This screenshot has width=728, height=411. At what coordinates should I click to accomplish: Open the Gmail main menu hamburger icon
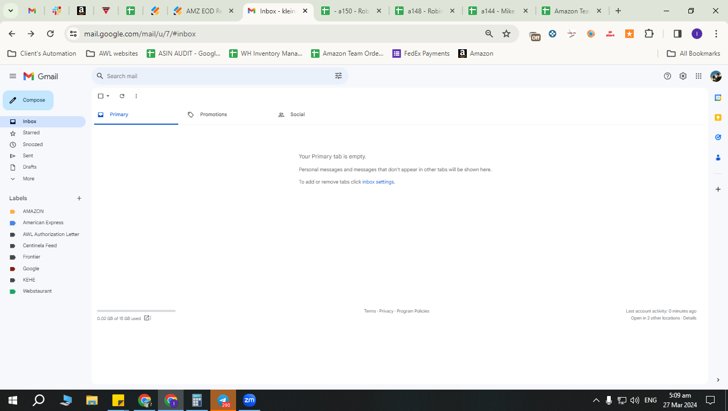(13, 76)
